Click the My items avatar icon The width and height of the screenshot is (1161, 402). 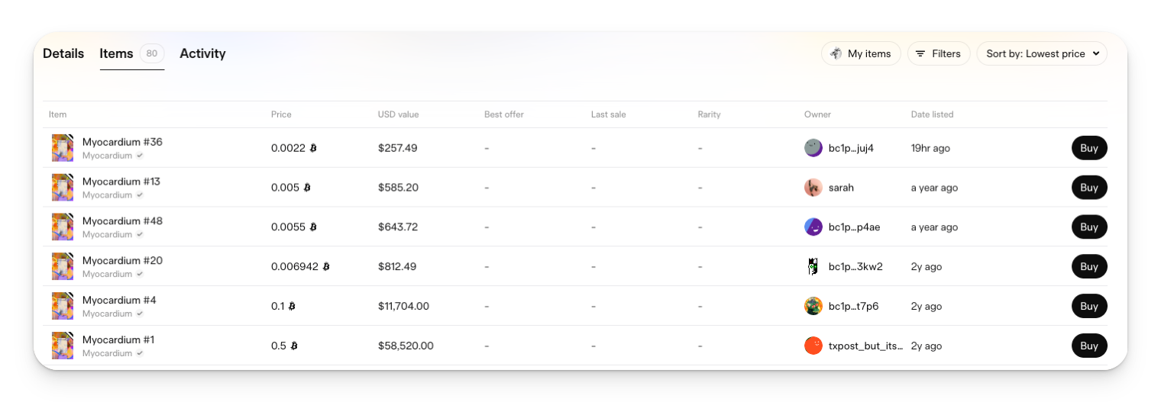click(x=836, y=53)
